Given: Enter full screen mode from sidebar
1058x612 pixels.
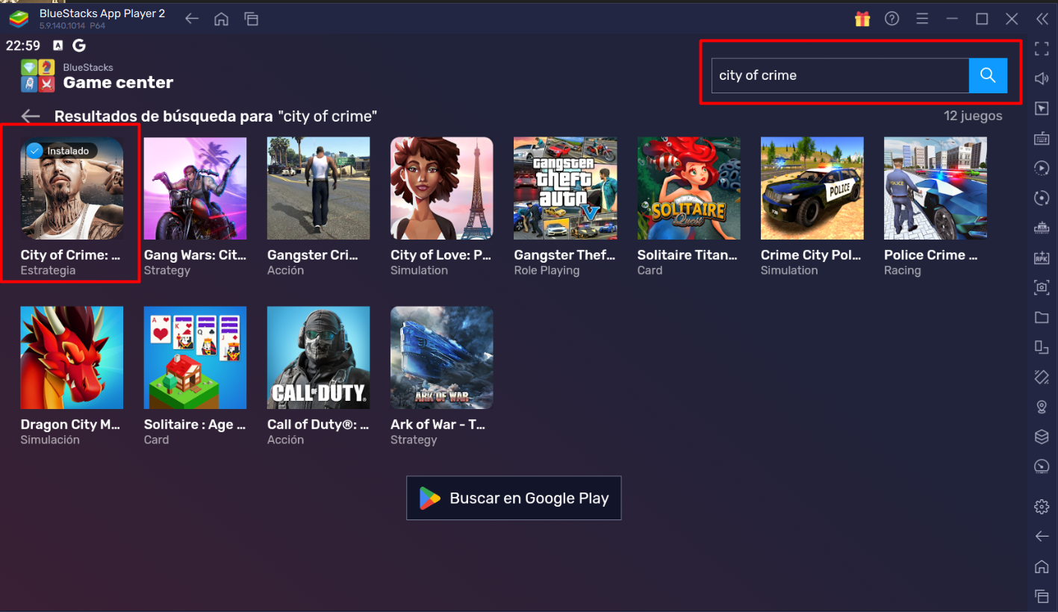Looking at the screenshot, I should pyautogui.click(x=1042, y=49).
